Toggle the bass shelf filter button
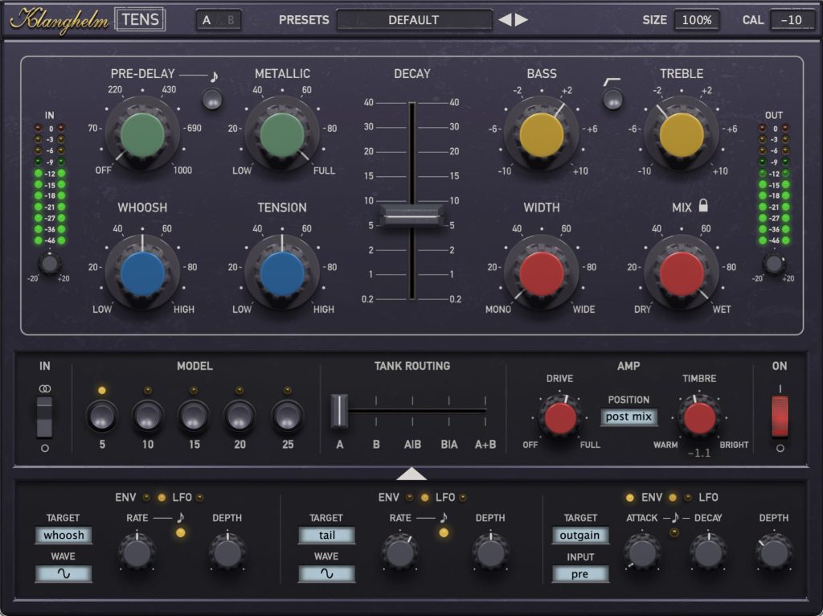The height and width of the screenshot is (616, 823). (612, 99)
